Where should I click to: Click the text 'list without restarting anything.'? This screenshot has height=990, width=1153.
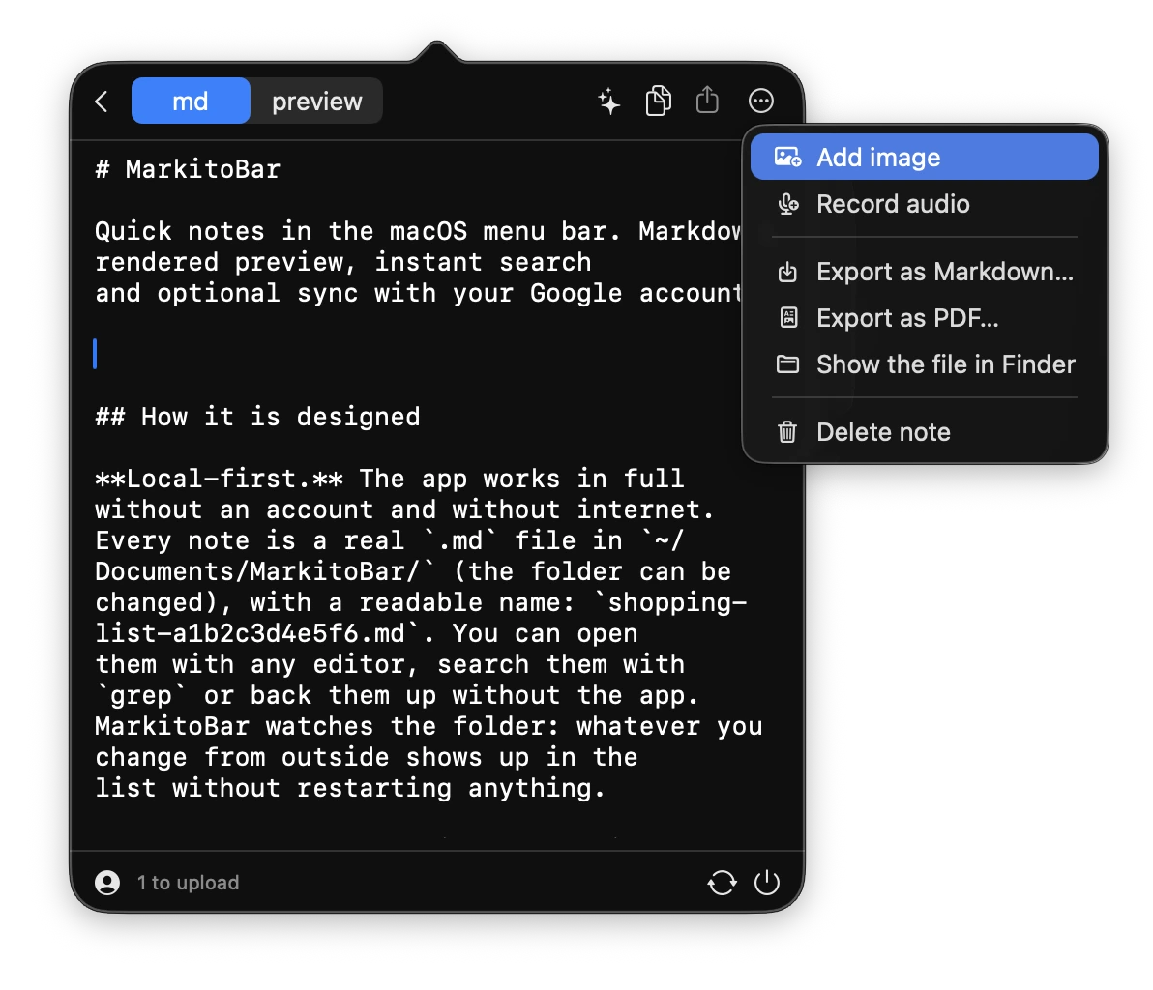[x=350, y=789]
